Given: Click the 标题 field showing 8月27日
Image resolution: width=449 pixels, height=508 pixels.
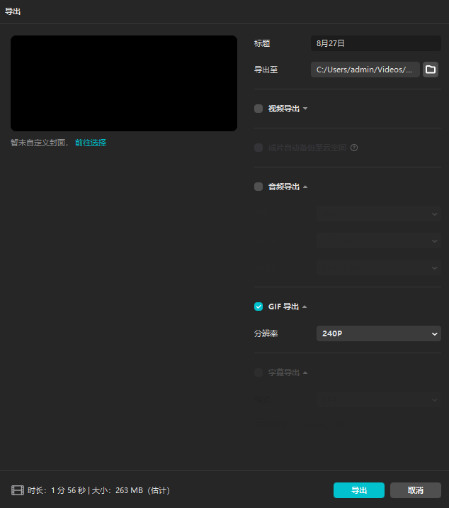Looking at the screenshot, I should (x=375, y=43).
